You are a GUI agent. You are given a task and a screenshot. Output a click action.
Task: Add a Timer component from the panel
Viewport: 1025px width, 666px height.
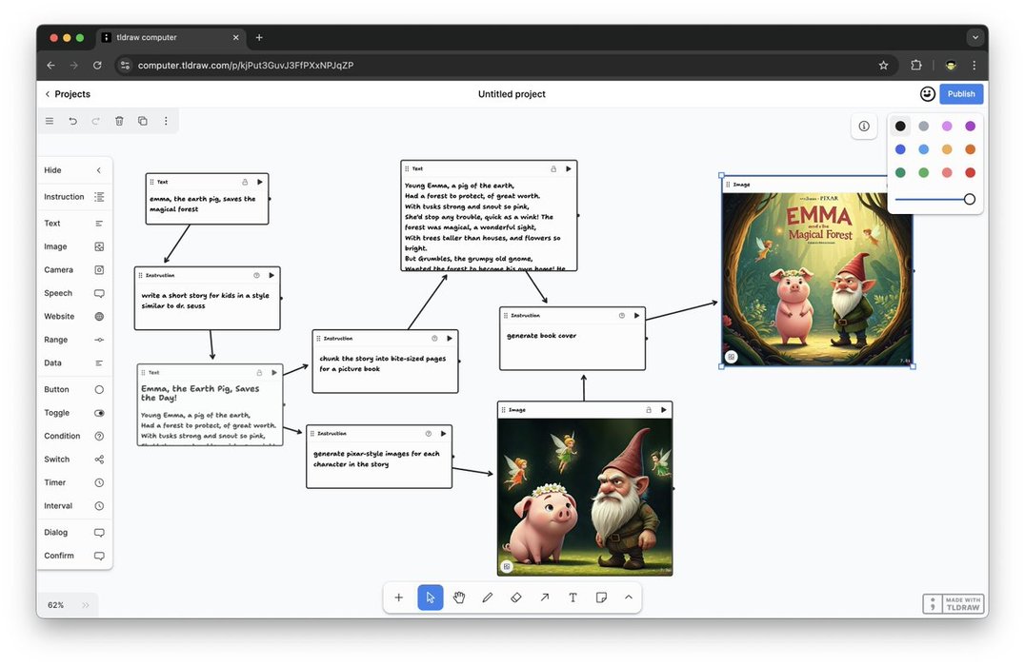(74, 482)
